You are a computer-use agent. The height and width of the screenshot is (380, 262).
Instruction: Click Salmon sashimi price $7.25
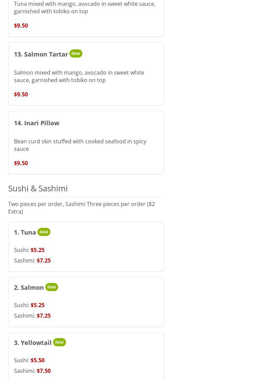[x=44, y=316]
